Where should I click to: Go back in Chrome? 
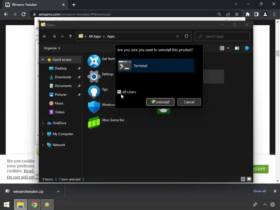[x=6, y=14]
